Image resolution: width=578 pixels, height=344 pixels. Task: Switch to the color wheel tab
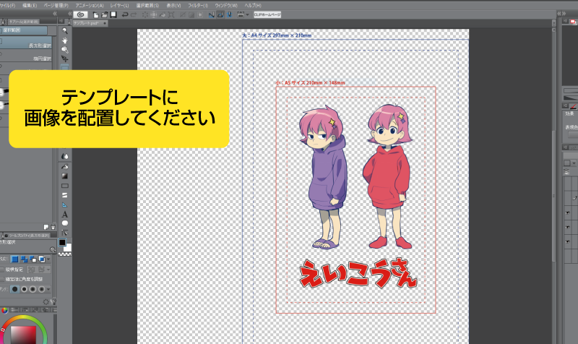4,310
